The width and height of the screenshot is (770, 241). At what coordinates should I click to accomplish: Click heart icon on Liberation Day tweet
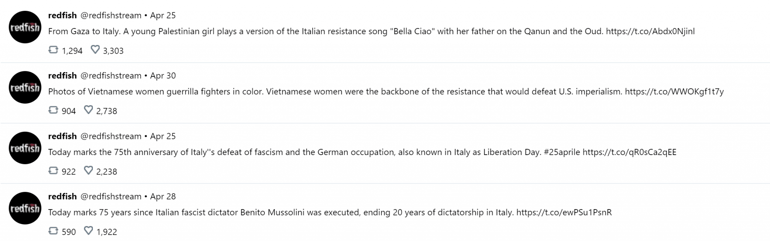click(x=88, y=171)
